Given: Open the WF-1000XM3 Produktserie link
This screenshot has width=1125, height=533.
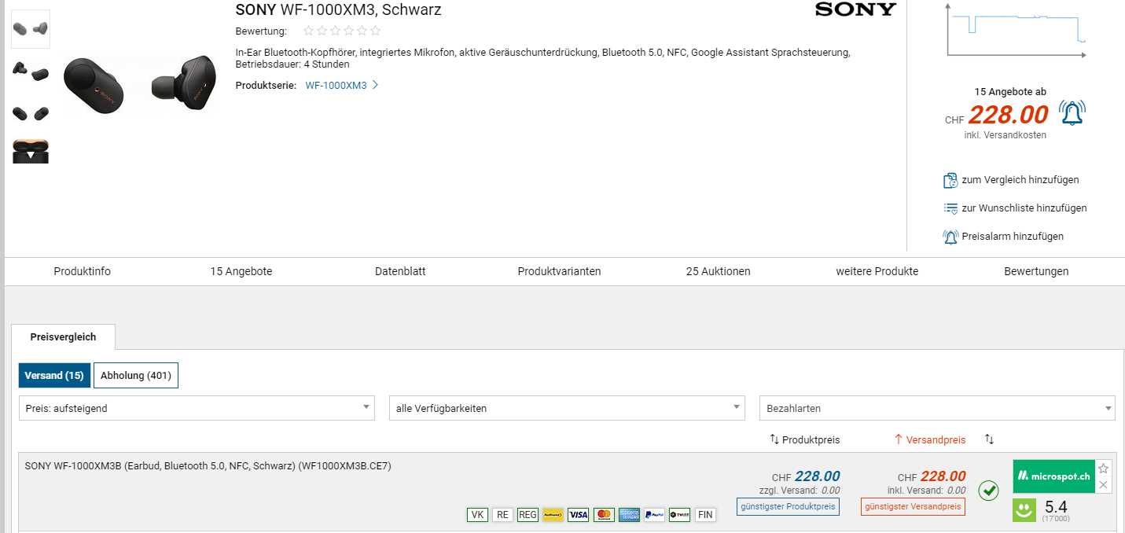Looking at the screenshot, I should (x=336, y=85).
